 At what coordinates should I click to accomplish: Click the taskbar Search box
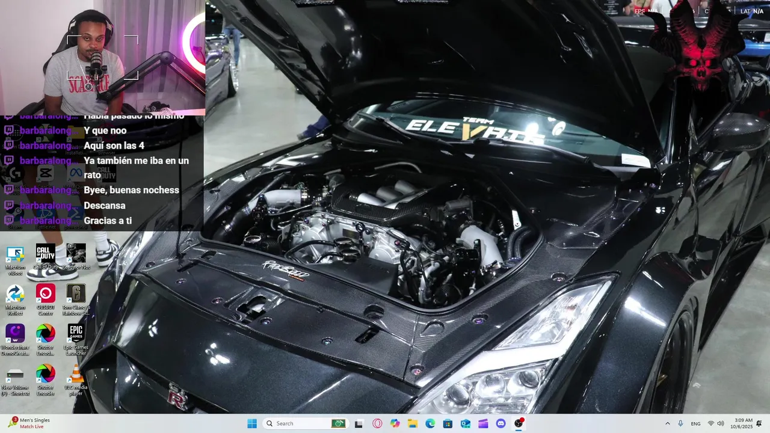(306, 423)
